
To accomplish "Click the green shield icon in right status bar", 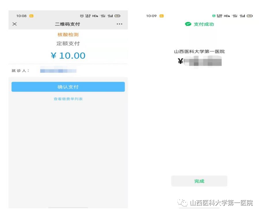I will pos(214,16).
